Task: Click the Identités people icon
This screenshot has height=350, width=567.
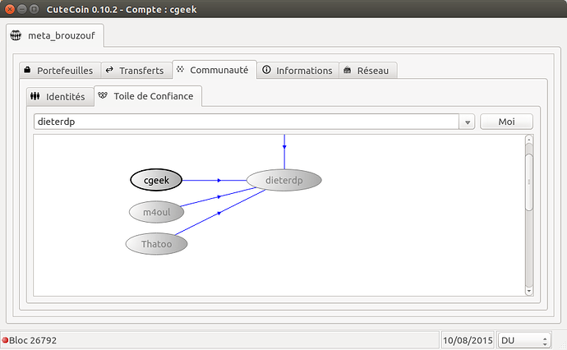Action: tap(35, 96)
